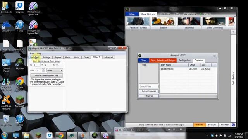Switch to the Settings tab

pyautogui.click(x=46, y=58)
